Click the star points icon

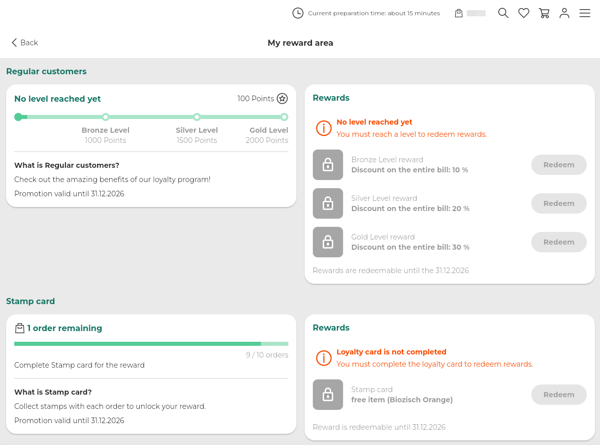pyautogui.click(x=282, y=99)
